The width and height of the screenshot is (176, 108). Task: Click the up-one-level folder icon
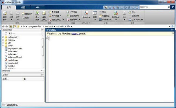[x=11, y=27]
